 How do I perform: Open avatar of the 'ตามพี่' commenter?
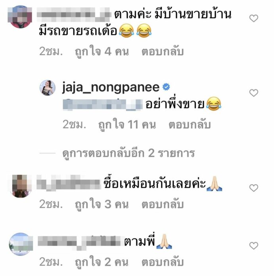[x=21, y=244]
